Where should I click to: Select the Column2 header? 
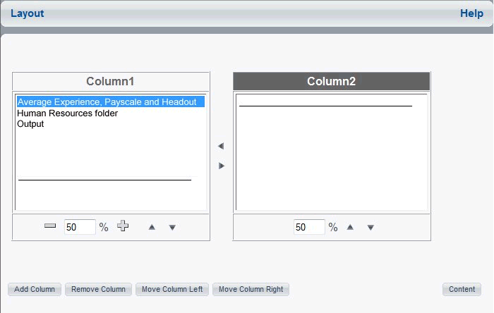tap(332, 81)
